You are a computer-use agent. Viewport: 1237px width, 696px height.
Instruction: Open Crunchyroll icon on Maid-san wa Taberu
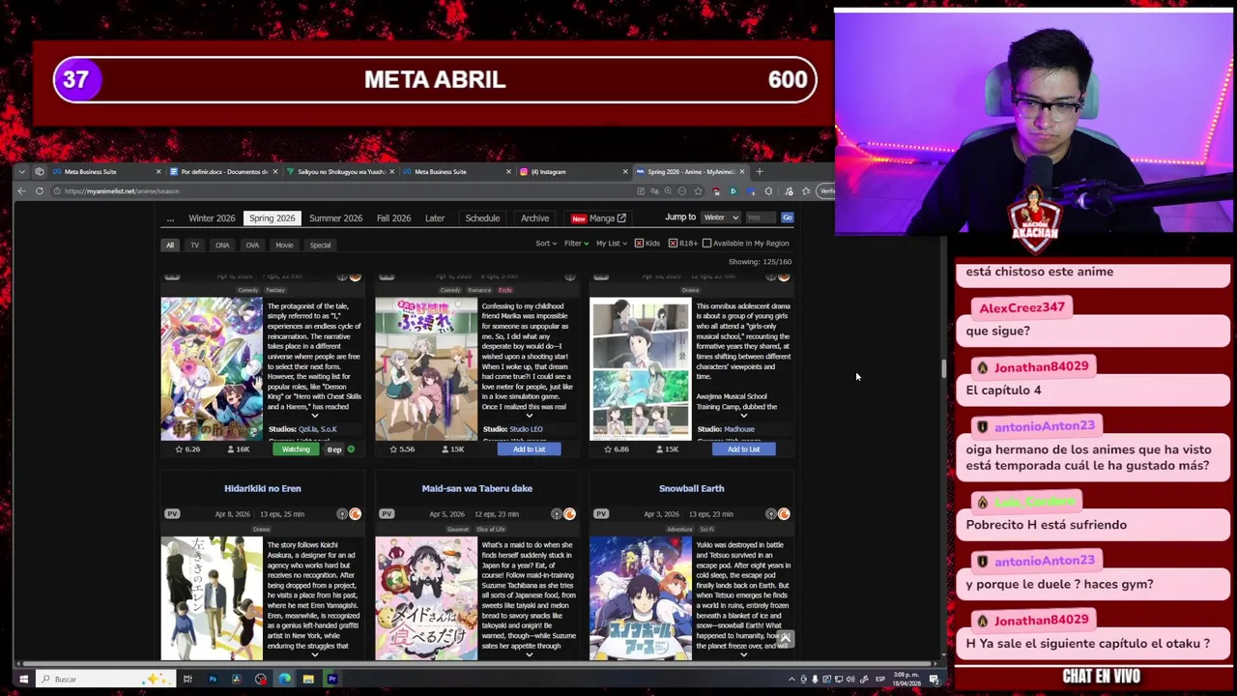click(x=569, y=514)
